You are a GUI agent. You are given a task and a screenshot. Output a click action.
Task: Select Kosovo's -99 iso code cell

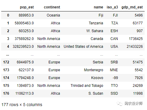pos(115,78)
